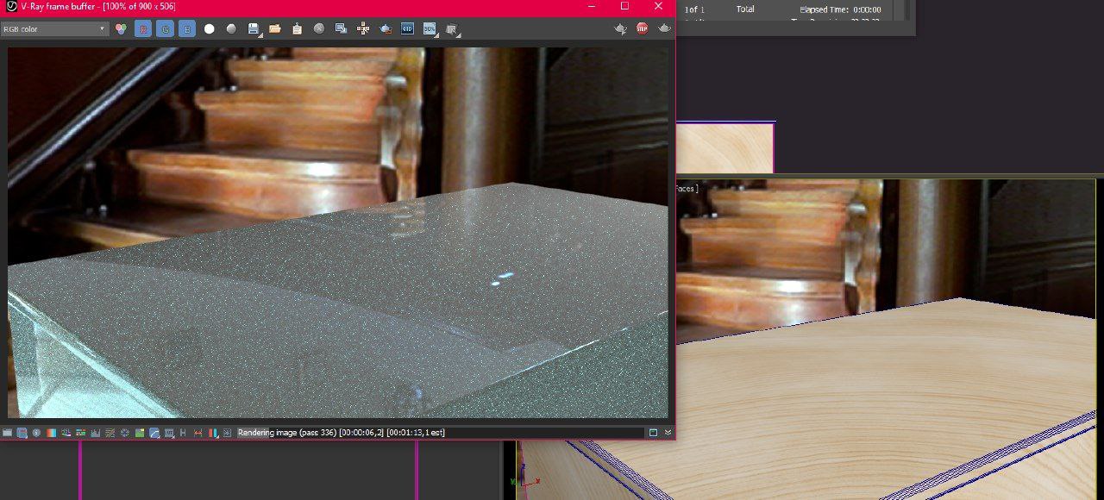The image size is (1104, 500).
Task: Activate region render teapot icon
Action: click(386, 28)
